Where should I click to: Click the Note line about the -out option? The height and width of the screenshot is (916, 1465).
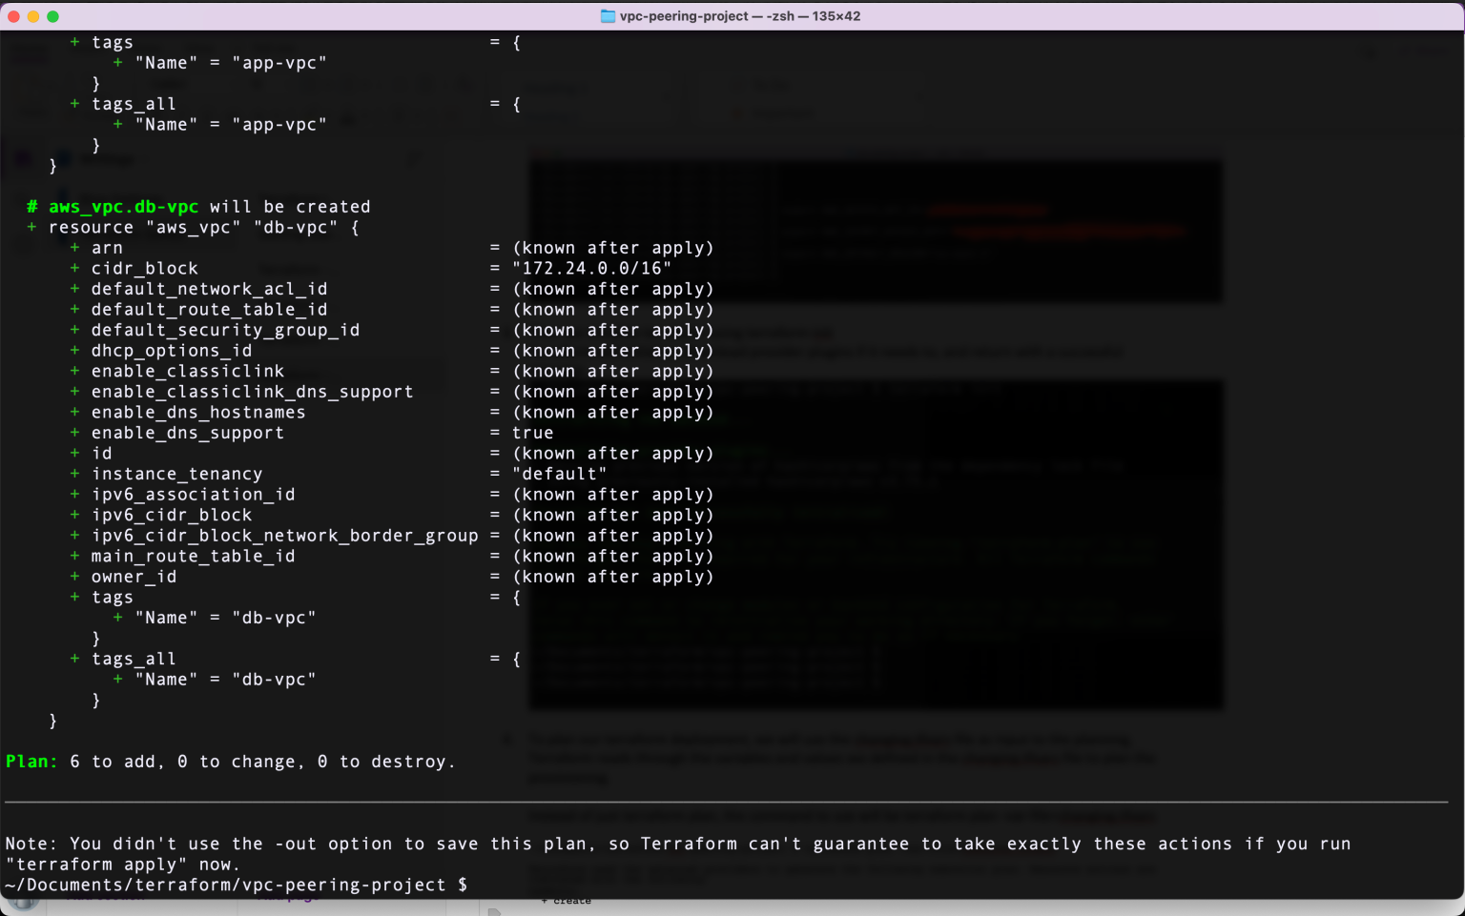(678, 845)
